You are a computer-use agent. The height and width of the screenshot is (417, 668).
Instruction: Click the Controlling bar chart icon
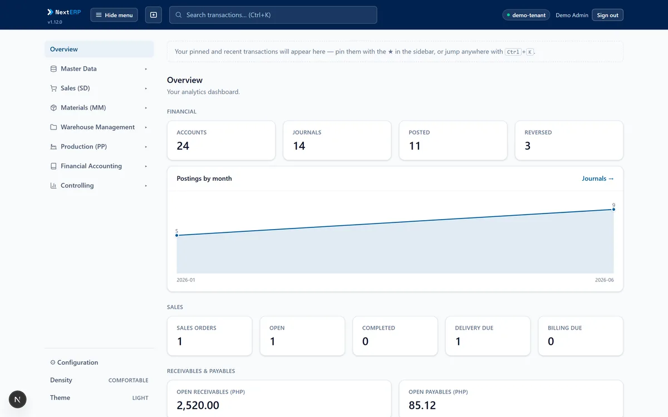pos(53,186)
